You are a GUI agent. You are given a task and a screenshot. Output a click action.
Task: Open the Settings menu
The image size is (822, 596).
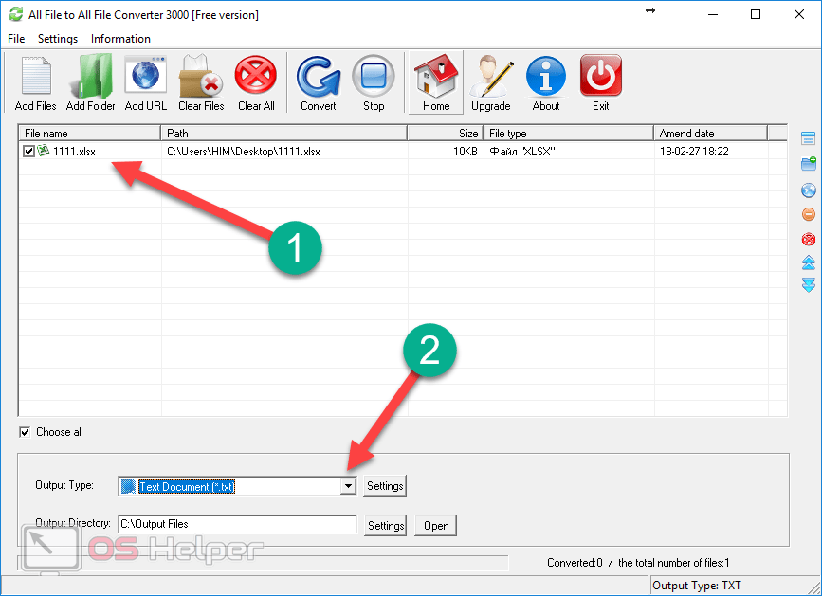click(58, 39)
